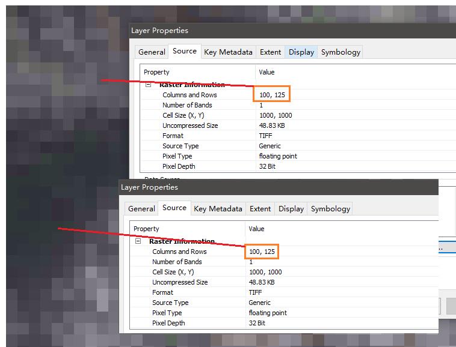
Task: Select Uncompressed Size row in upper window
Action: (x=298, y=125)
